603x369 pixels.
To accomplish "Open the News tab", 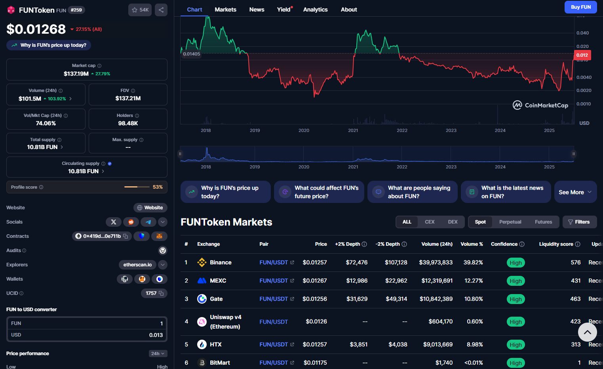I will (257, 10).
